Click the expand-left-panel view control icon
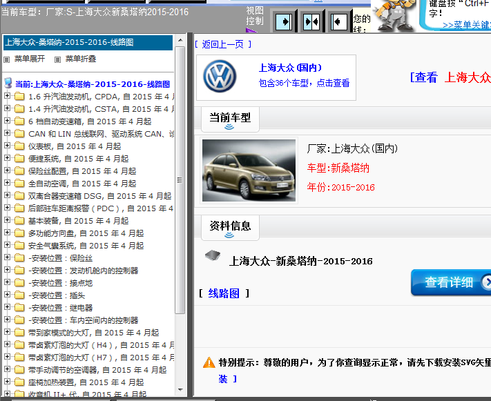The image size is (491, 401). (284, 22)
